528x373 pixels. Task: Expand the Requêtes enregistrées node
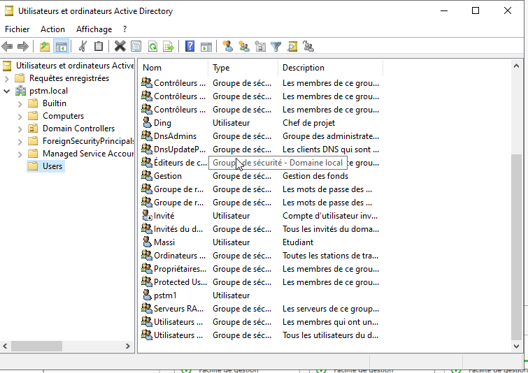(7, 78)
